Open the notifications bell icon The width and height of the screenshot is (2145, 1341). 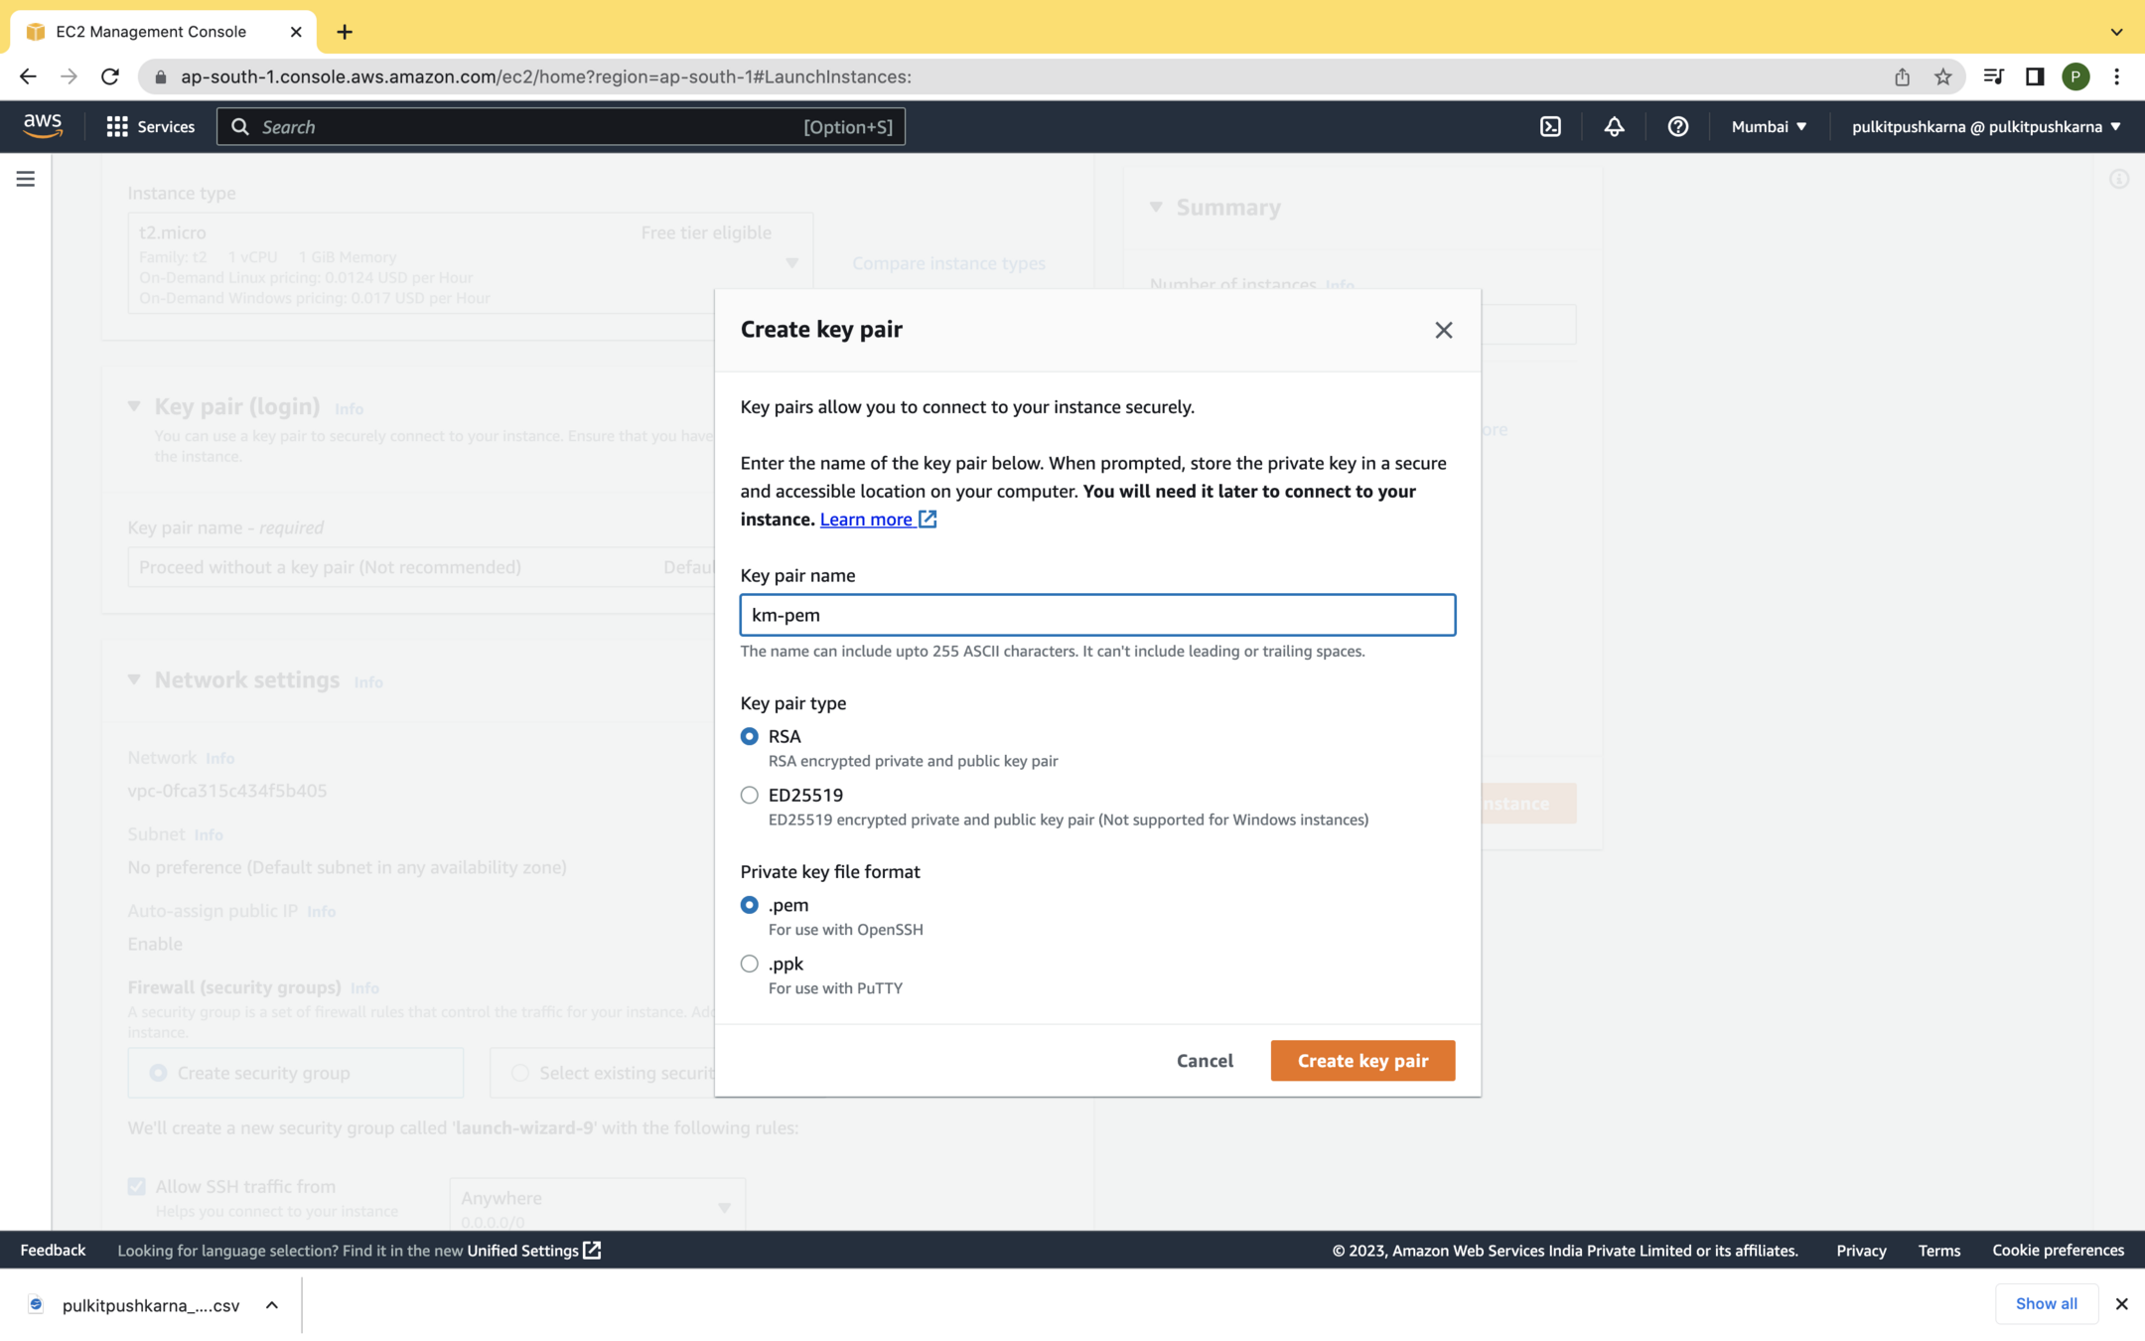[x=1614, y=126]
